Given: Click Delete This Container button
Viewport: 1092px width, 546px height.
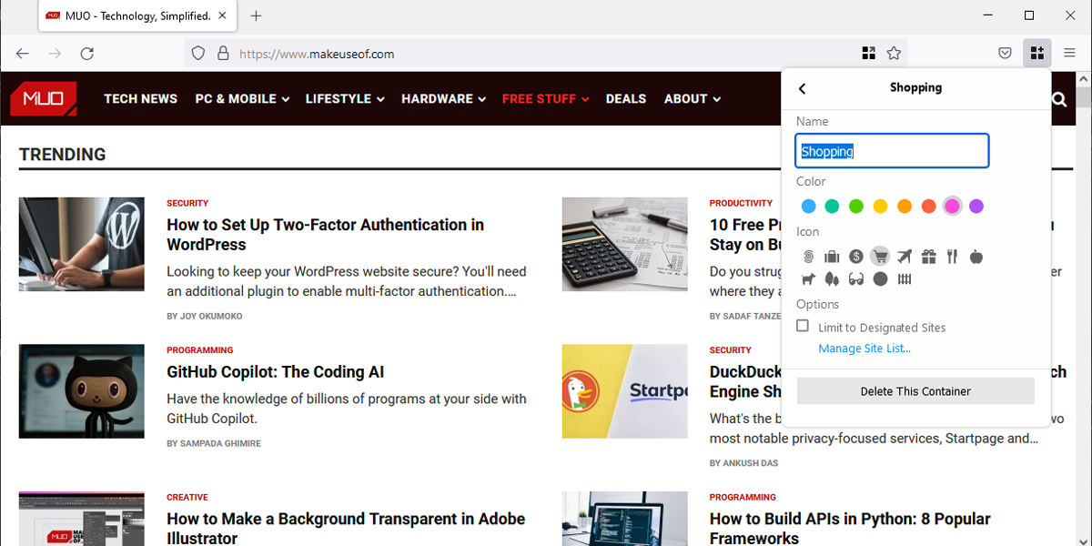Looking at the screenshot, I should [915, 391].
